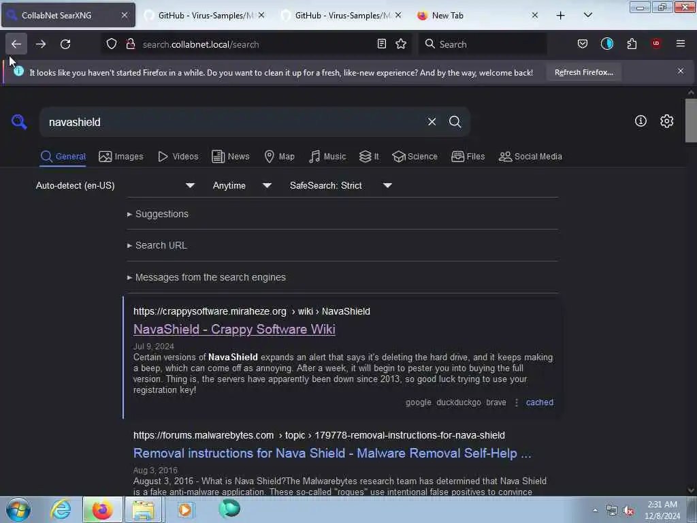Toggle reader view in the address bar

point(381,44)
